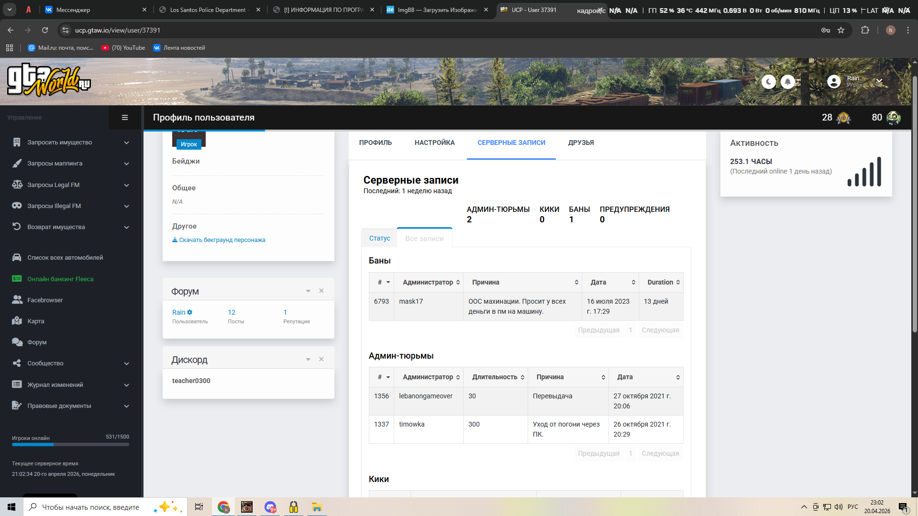The height and width of the screenshot is (516, 918).
Task: Sort Баны table by Администратор
Action: (429, 282)
